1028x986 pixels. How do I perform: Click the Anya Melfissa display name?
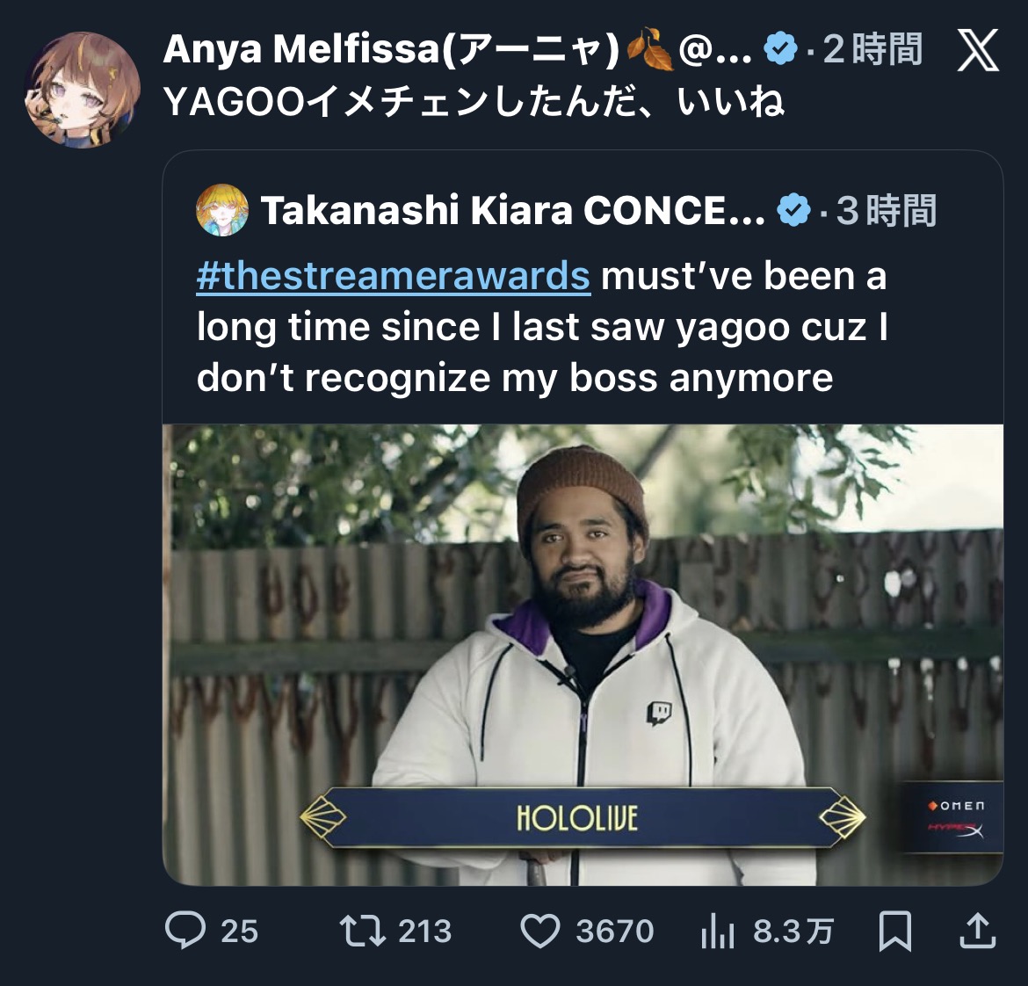point(393,50)
